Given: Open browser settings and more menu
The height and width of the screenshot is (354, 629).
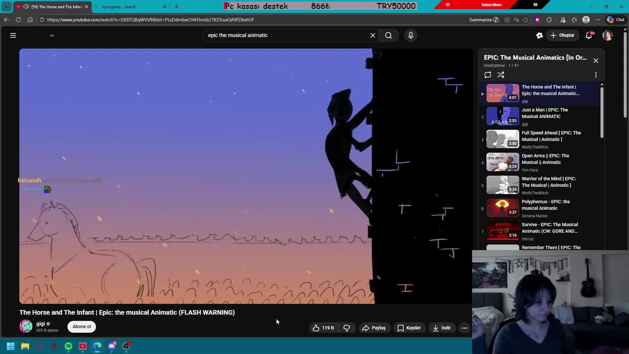Looking at the screenshot, I should point(598,20).
